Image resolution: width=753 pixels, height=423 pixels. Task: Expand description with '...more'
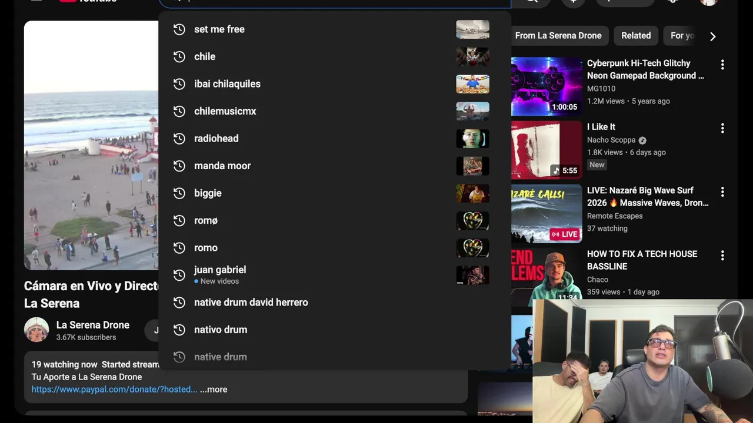tap(214, 390)
